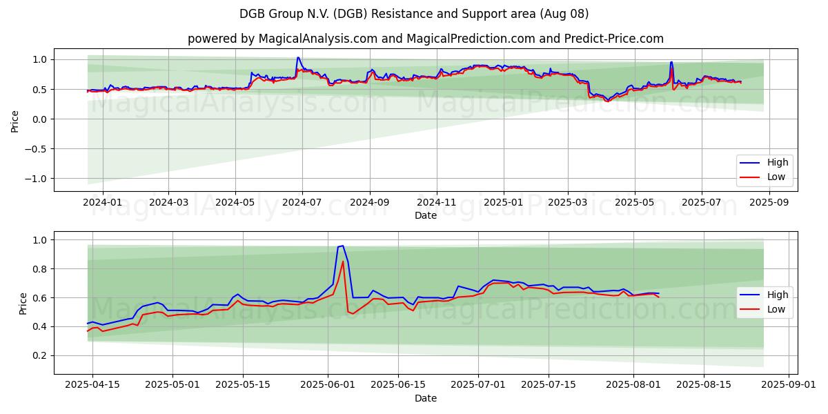Viewport: 828px width, 414px height.
Task: Click the bottom chart y-axis value 0.6
Action: (40, 297)
